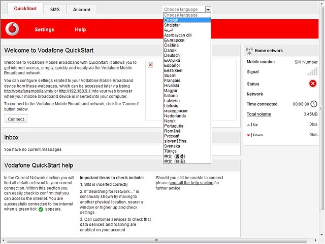
Task: Pick Hrvatski in the language list
Action: tap(187, 86)
